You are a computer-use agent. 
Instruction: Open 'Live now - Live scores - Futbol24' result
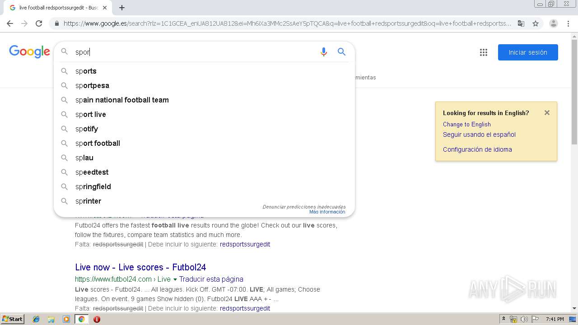(x=140, y=267)
